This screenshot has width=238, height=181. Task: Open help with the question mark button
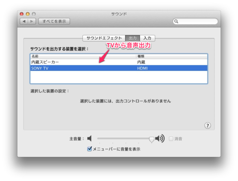(x=208, y=126)
